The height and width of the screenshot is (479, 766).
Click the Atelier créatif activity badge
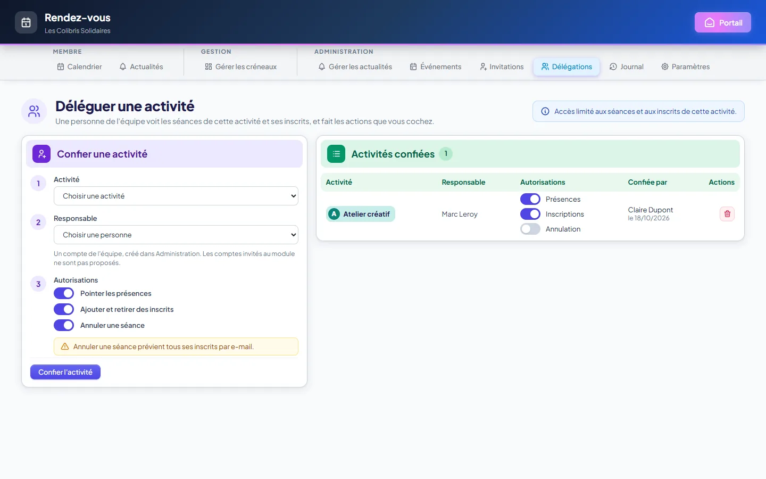coord(361,214)
